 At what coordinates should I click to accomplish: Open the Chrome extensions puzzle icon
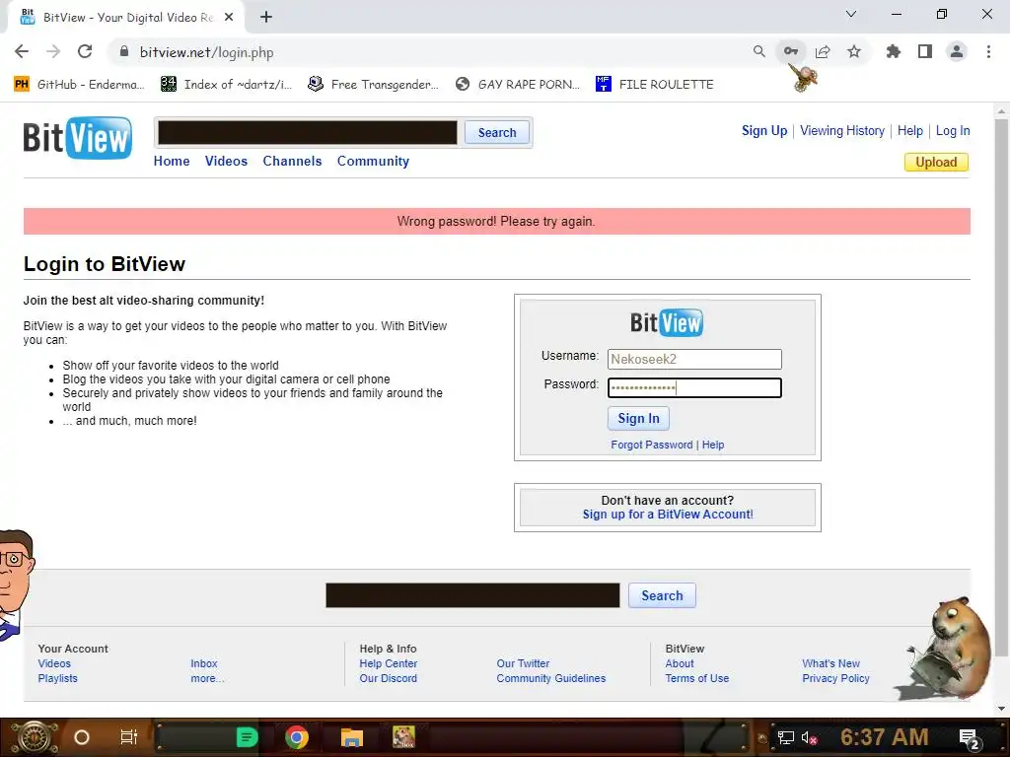click(893, 51)
